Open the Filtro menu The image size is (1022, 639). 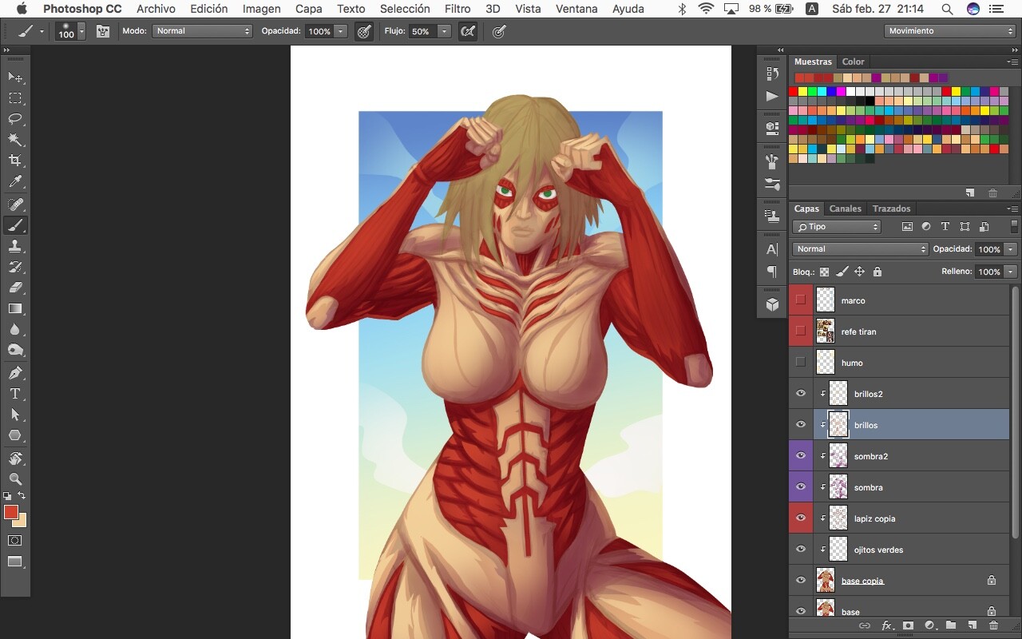tap(458, 9)
